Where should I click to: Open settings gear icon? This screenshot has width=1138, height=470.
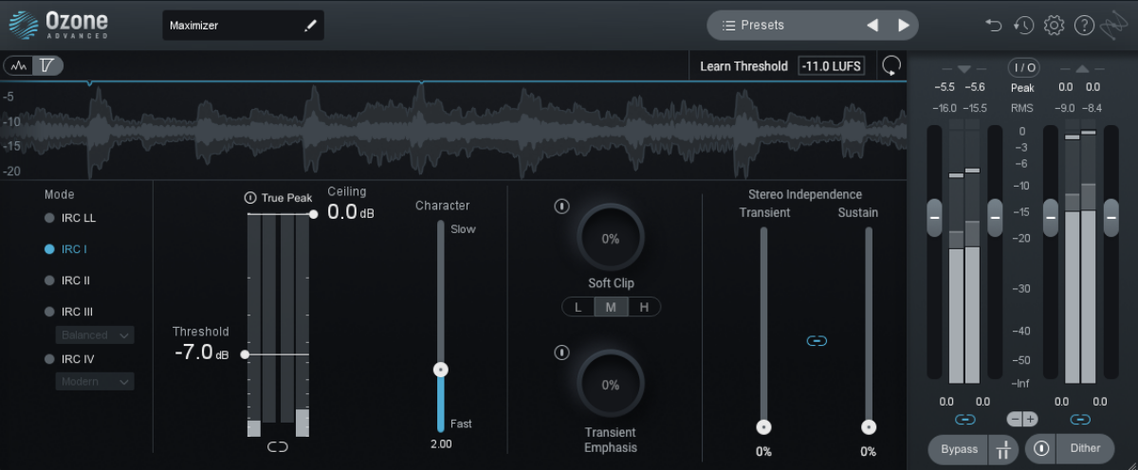1054,26
